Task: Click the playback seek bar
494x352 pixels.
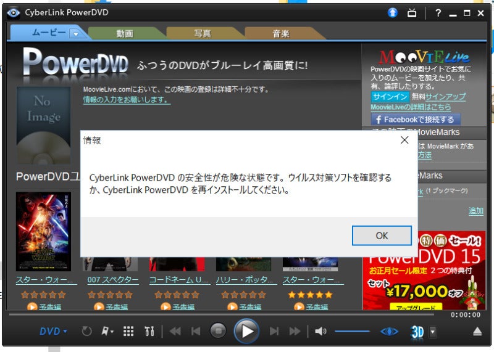Action: pyautogui.click(x=222, y=314)
